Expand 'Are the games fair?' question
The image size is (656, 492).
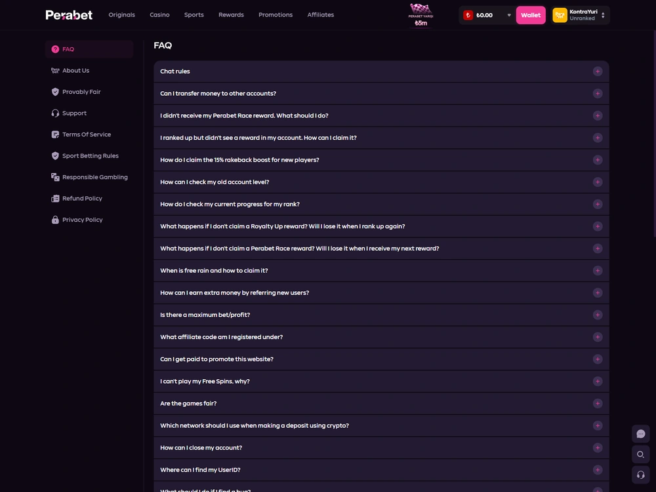coord(381,403)
